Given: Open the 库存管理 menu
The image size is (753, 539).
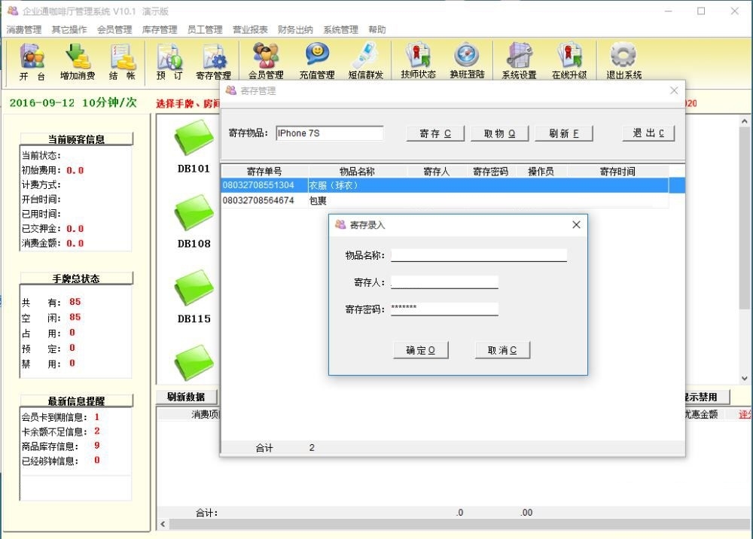Looking at the screenshot, I should pos(160,30).
